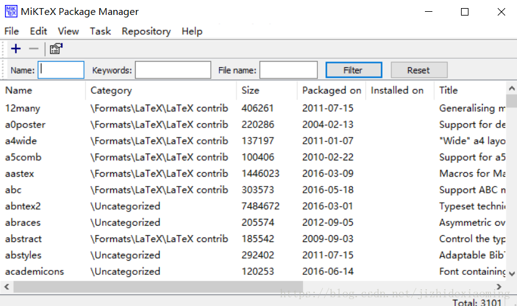Minimize the MiKTeX Package Manager window
The width and height of the screenshot is (517, 306).
click(x=429, y=12)
